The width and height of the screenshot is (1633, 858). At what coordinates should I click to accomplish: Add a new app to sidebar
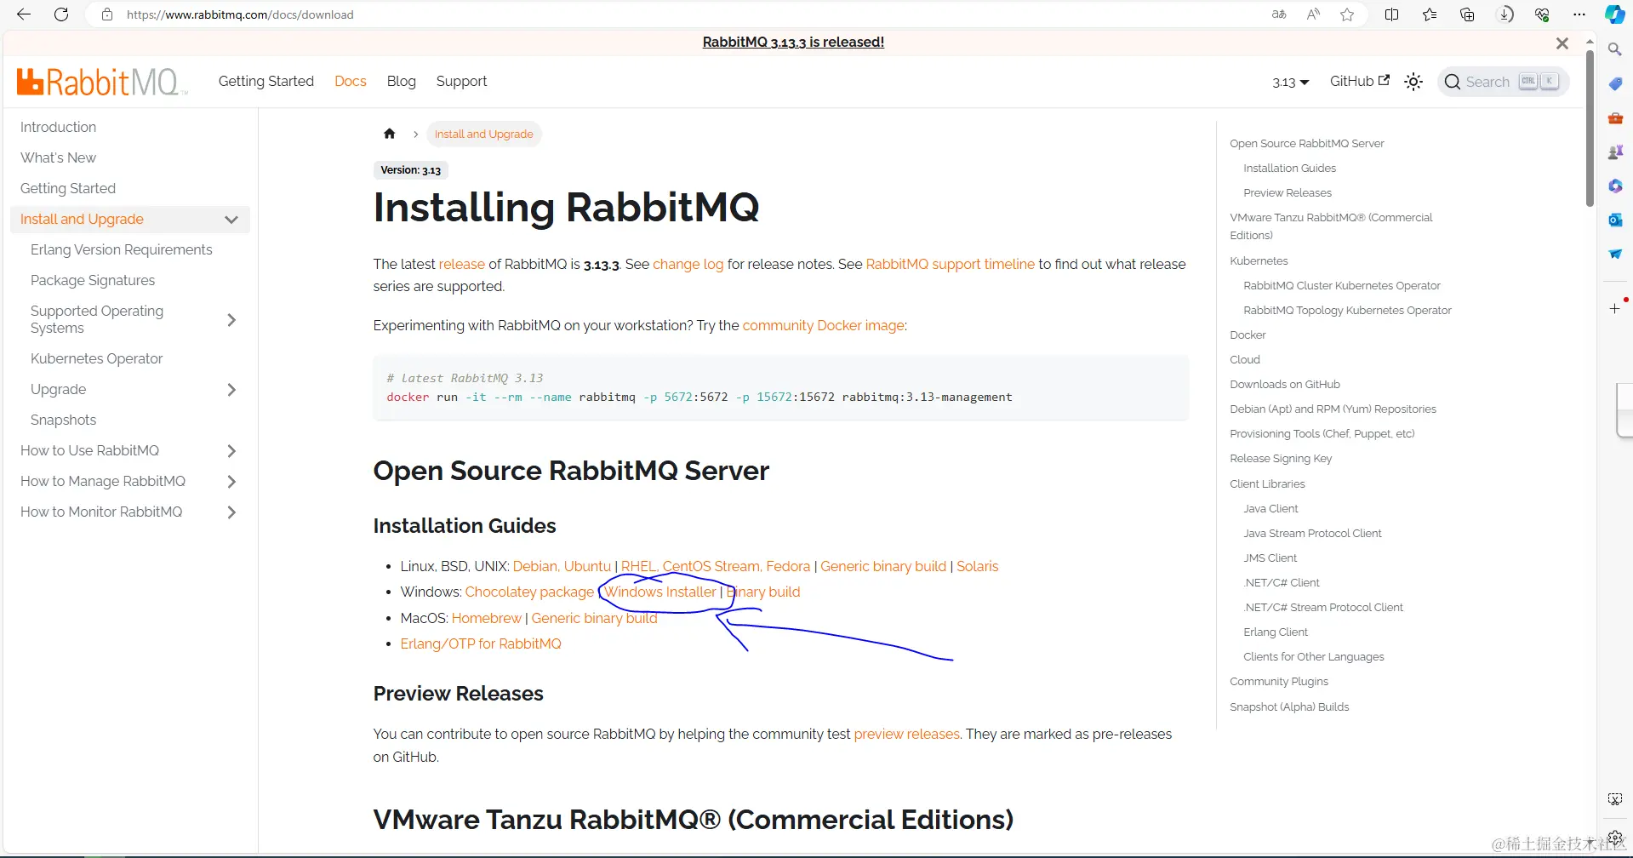(1614, 308)
